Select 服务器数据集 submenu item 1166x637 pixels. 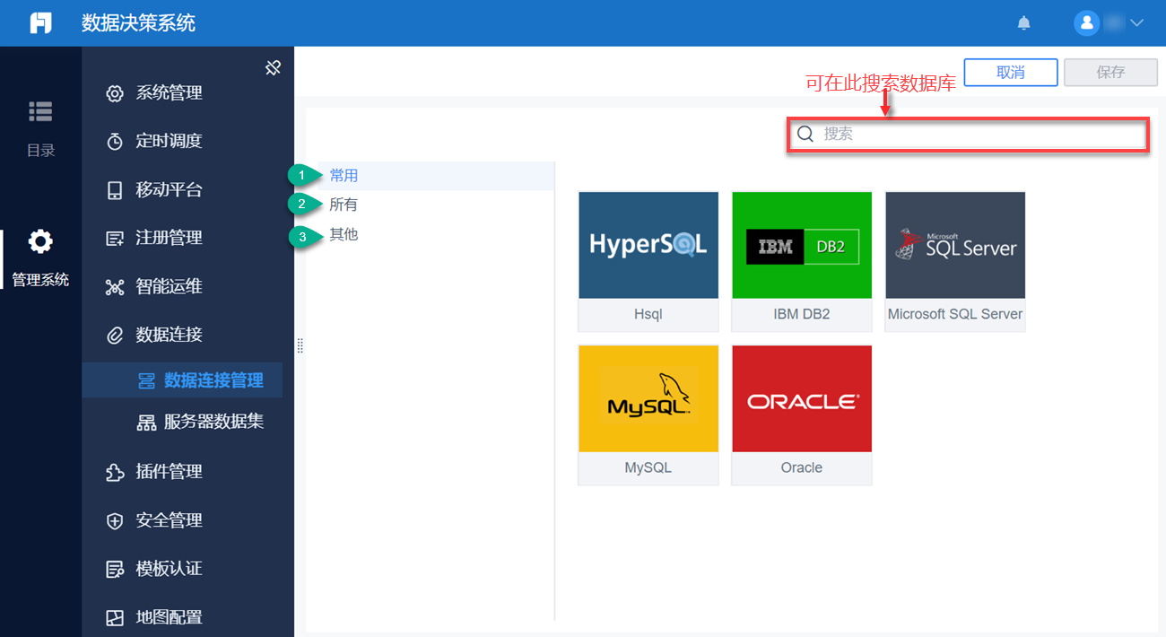213,422
